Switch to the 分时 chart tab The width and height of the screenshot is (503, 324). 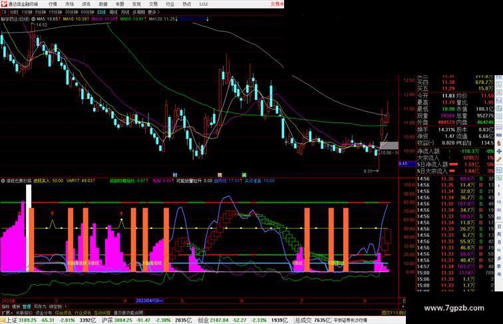tap(14, 12)
